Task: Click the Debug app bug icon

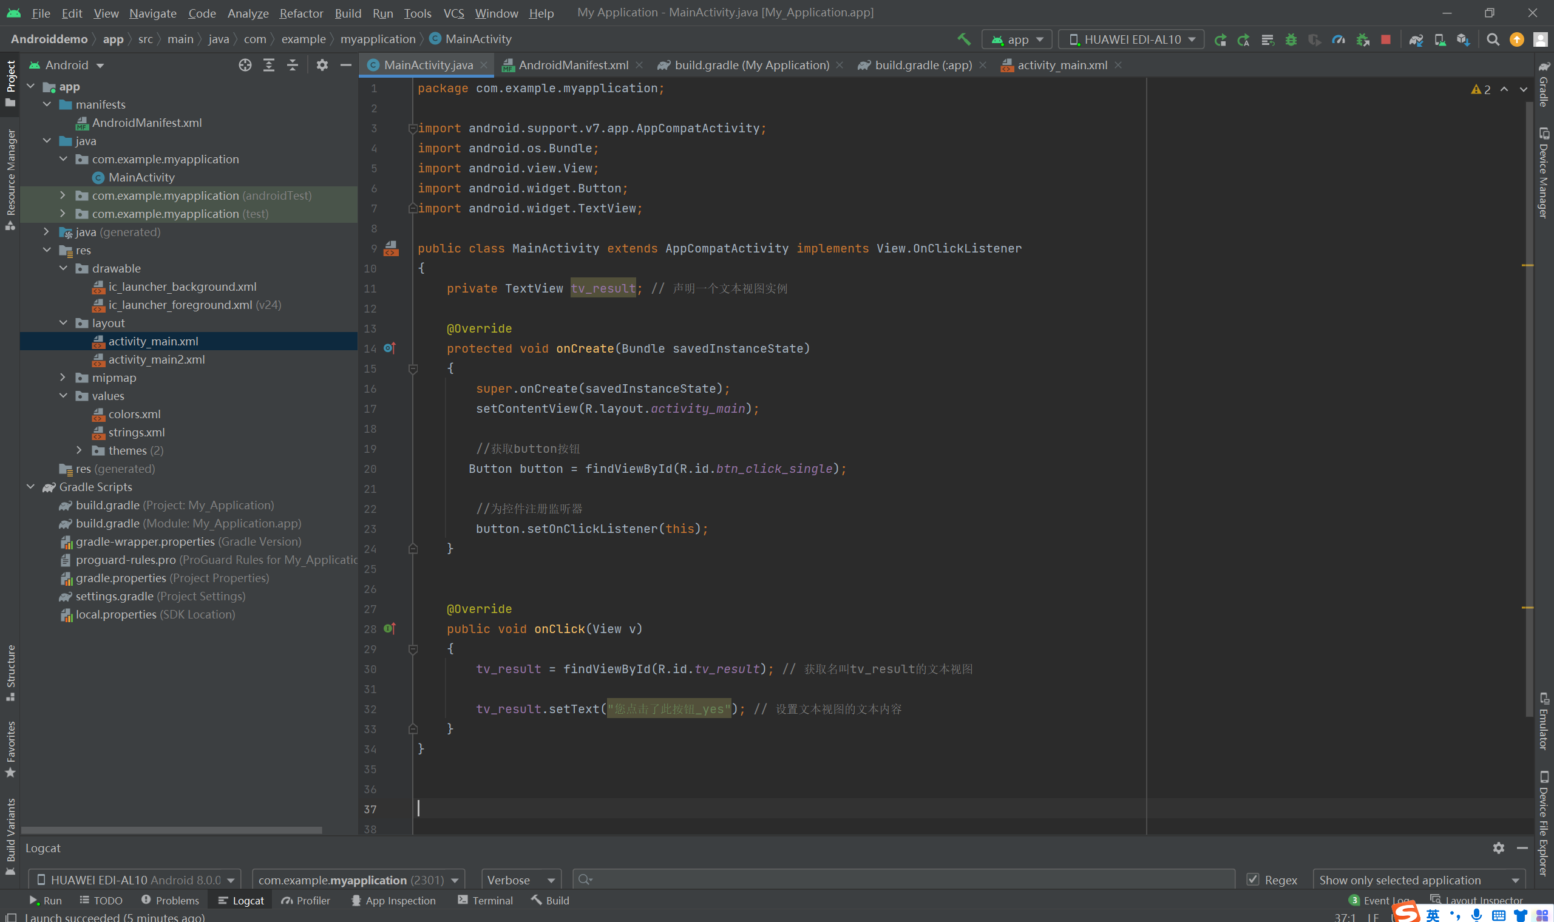Action: click(1291, 39)
